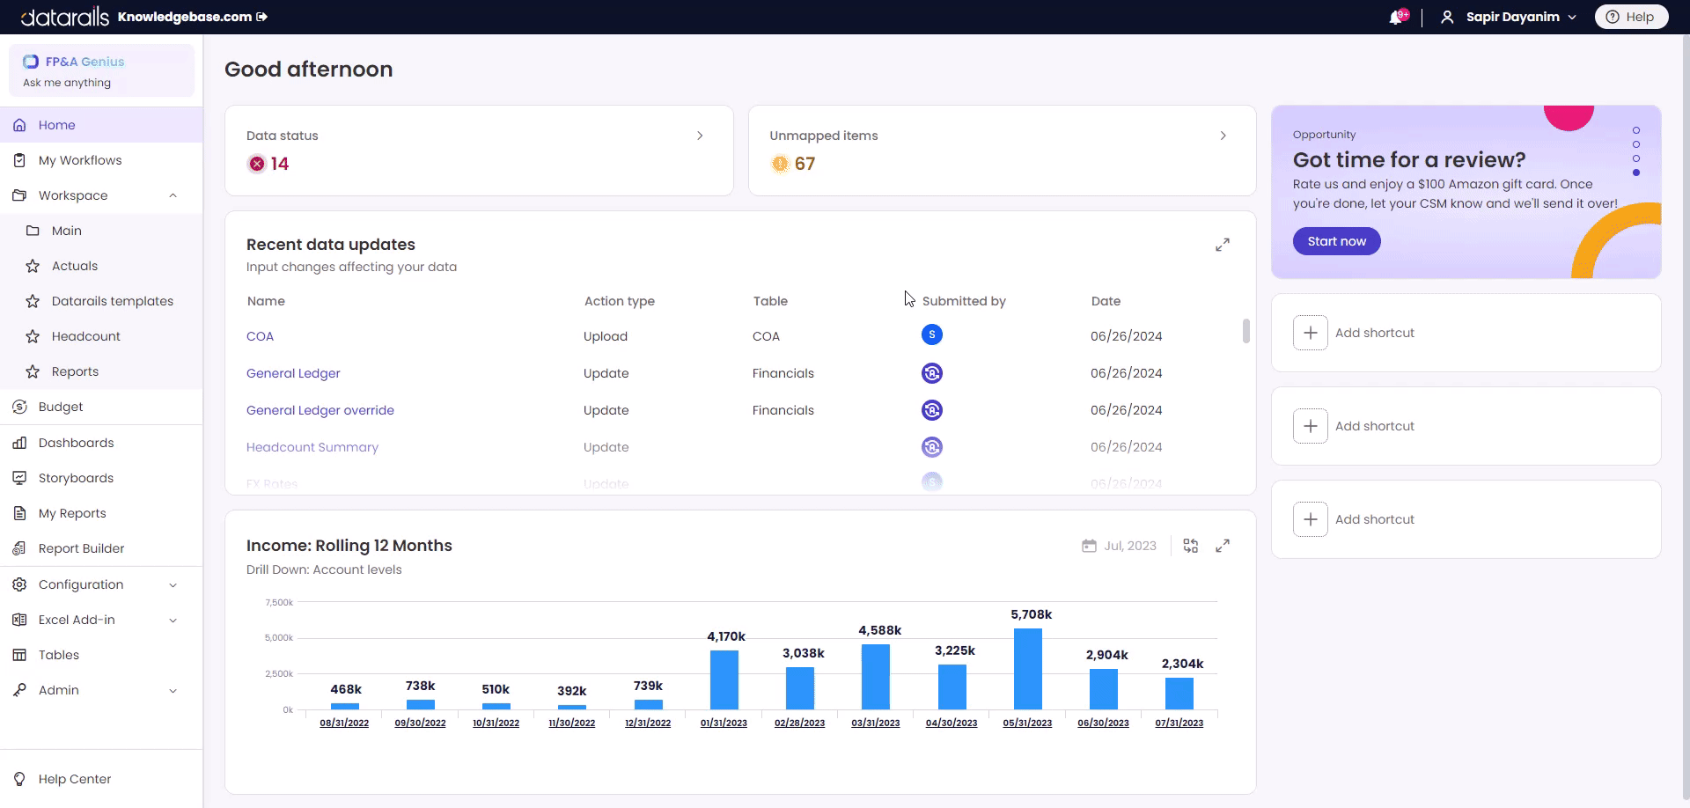
Task: Open the General Ledger override link
Action: [x=320, y=410]
